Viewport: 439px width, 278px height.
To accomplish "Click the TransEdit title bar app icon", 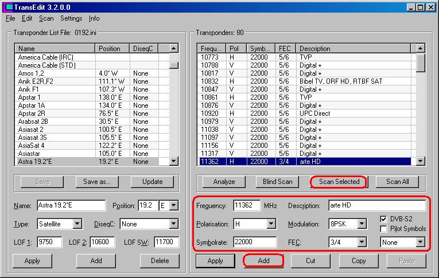I will coord(9,7).
